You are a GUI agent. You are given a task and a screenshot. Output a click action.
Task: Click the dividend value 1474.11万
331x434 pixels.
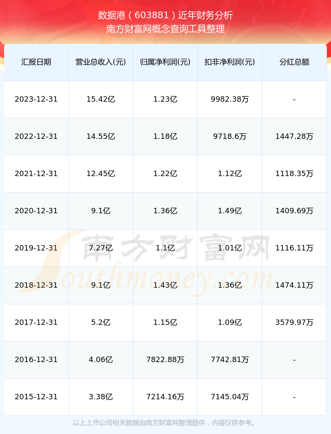point(295,285)
